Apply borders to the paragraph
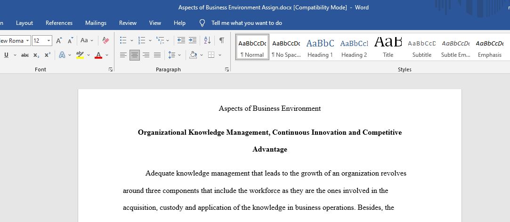The width and height of the screenshot is (510, 222). pyautogui.click(x=211, y=55)
